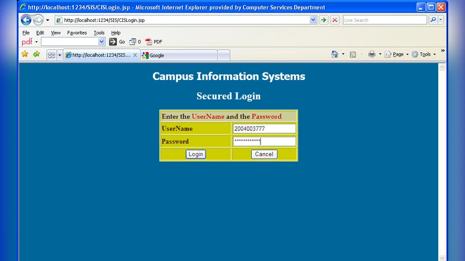Viewport: 465px width, 261px height.
Task: Click the scrollbar up arrow
Action: pyautogui.click(x=442, y=67)
